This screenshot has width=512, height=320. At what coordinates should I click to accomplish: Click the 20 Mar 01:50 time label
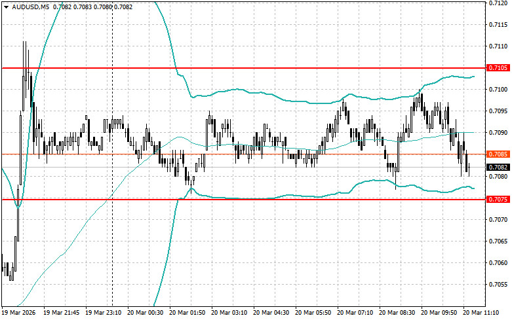pyautogui.click(x=187, y=313)
